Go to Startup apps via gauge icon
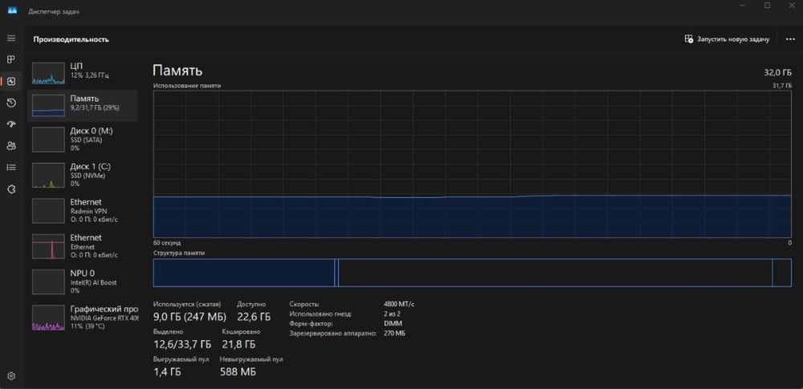The height and width of the screenshot is (389, 803). tap(11, 124)
